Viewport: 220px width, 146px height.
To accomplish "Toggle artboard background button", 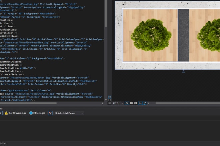I will 145,103.
